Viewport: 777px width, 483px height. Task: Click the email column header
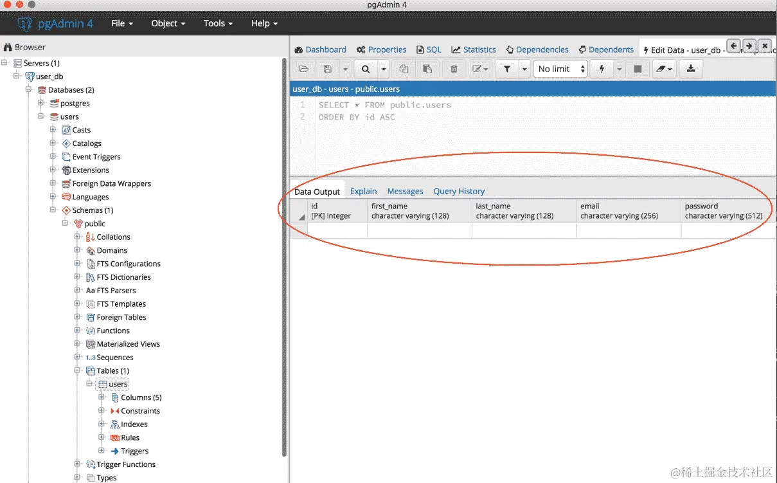(x=629, y=211)
